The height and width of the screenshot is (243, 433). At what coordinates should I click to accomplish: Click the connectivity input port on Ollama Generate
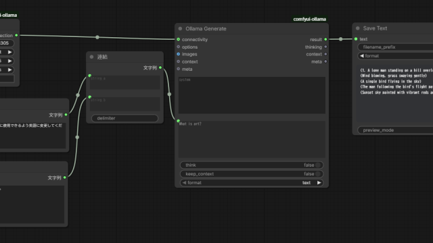pyautogui.click(x=179, y=39)
